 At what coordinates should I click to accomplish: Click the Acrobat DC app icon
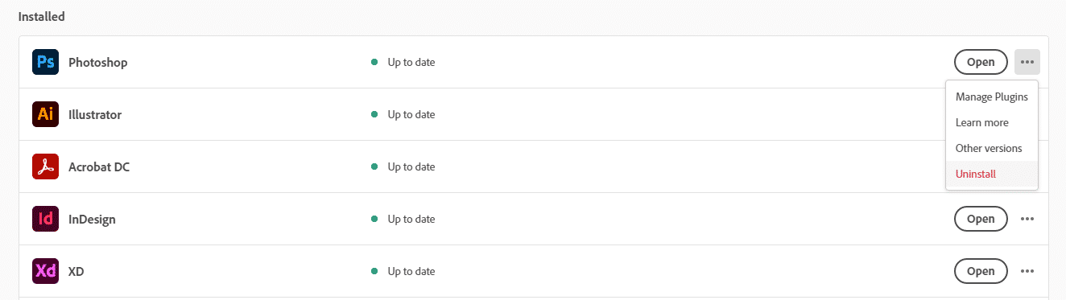45,166
